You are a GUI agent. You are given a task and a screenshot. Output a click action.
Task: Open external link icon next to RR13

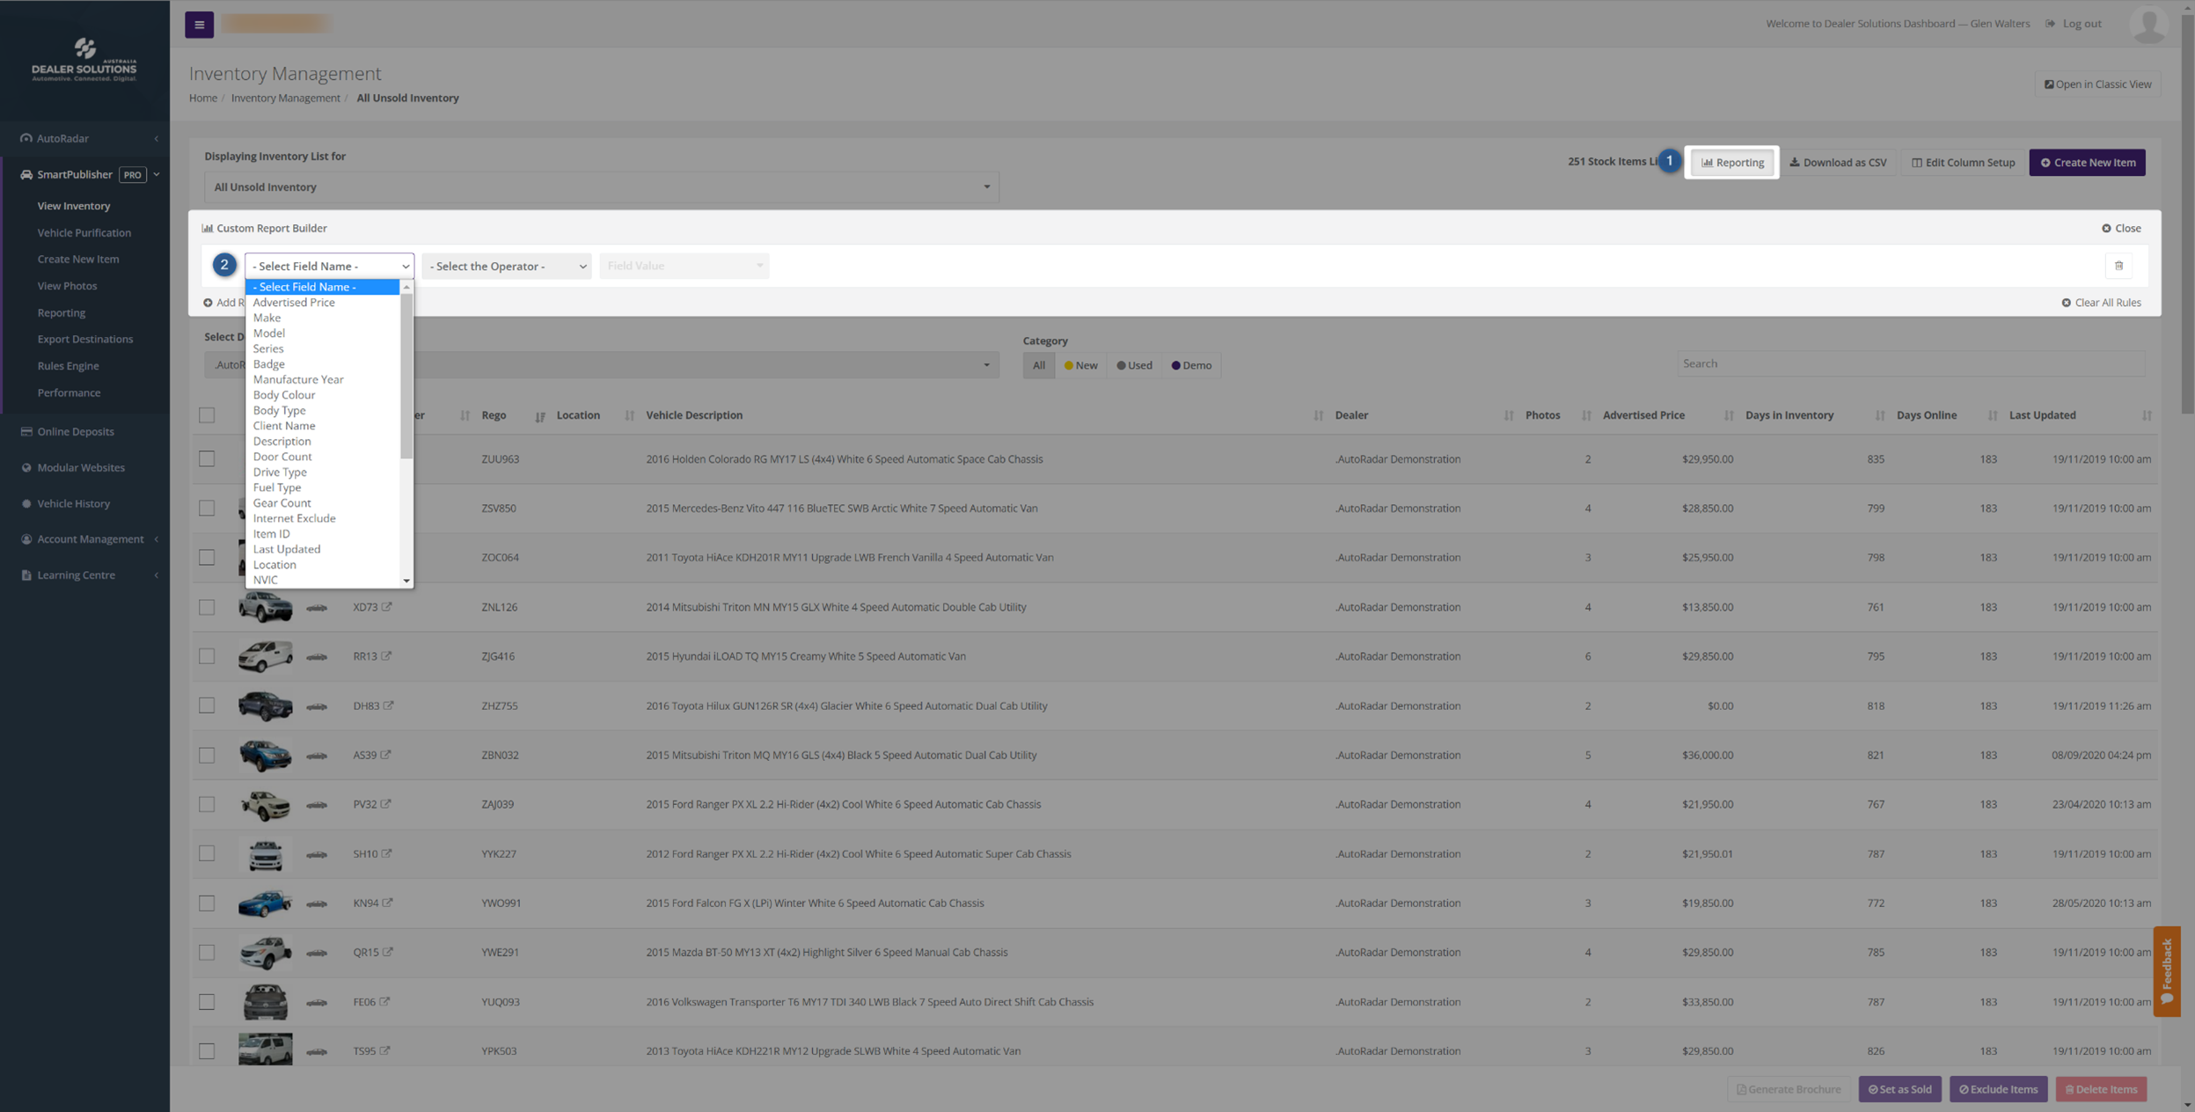387,656
